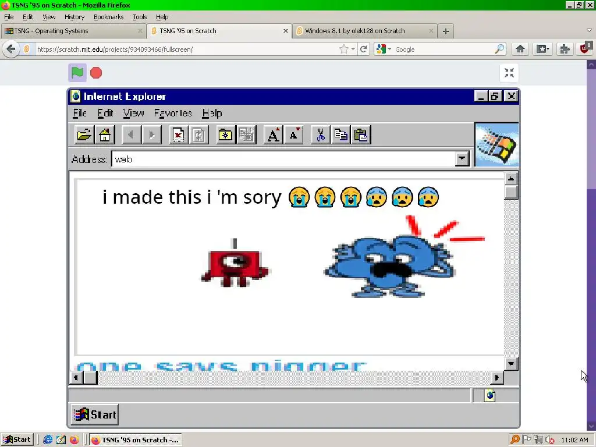Image resolution: width=596 pixels, height=447 pixels.
Task: Click the red one-eyed block character
Action: tap(235, 262)
